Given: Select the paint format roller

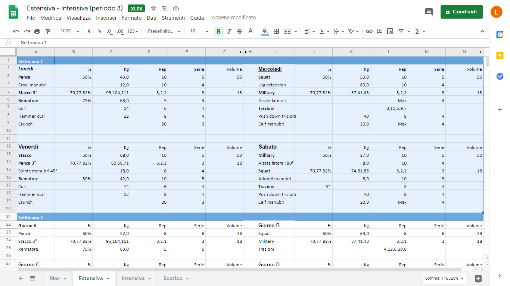Looking at the screenshot, I should [x=48, y=31].
